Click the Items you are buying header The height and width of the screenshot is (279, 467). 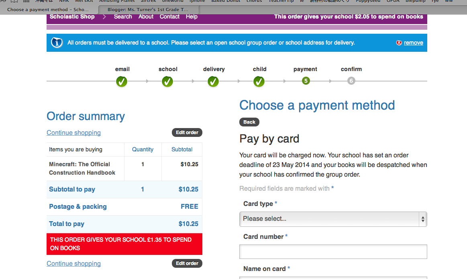tap(75, 149)
